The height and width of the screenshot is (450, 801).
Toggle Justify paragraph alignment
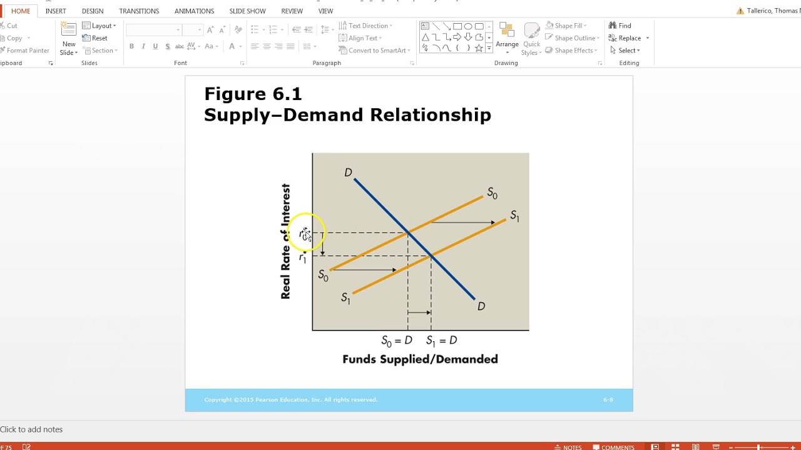click(290, 46)
